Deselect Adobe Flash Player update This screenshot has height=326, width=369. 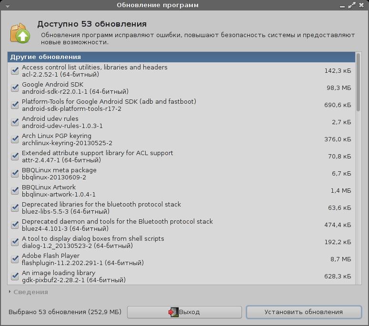click(15, 259)
